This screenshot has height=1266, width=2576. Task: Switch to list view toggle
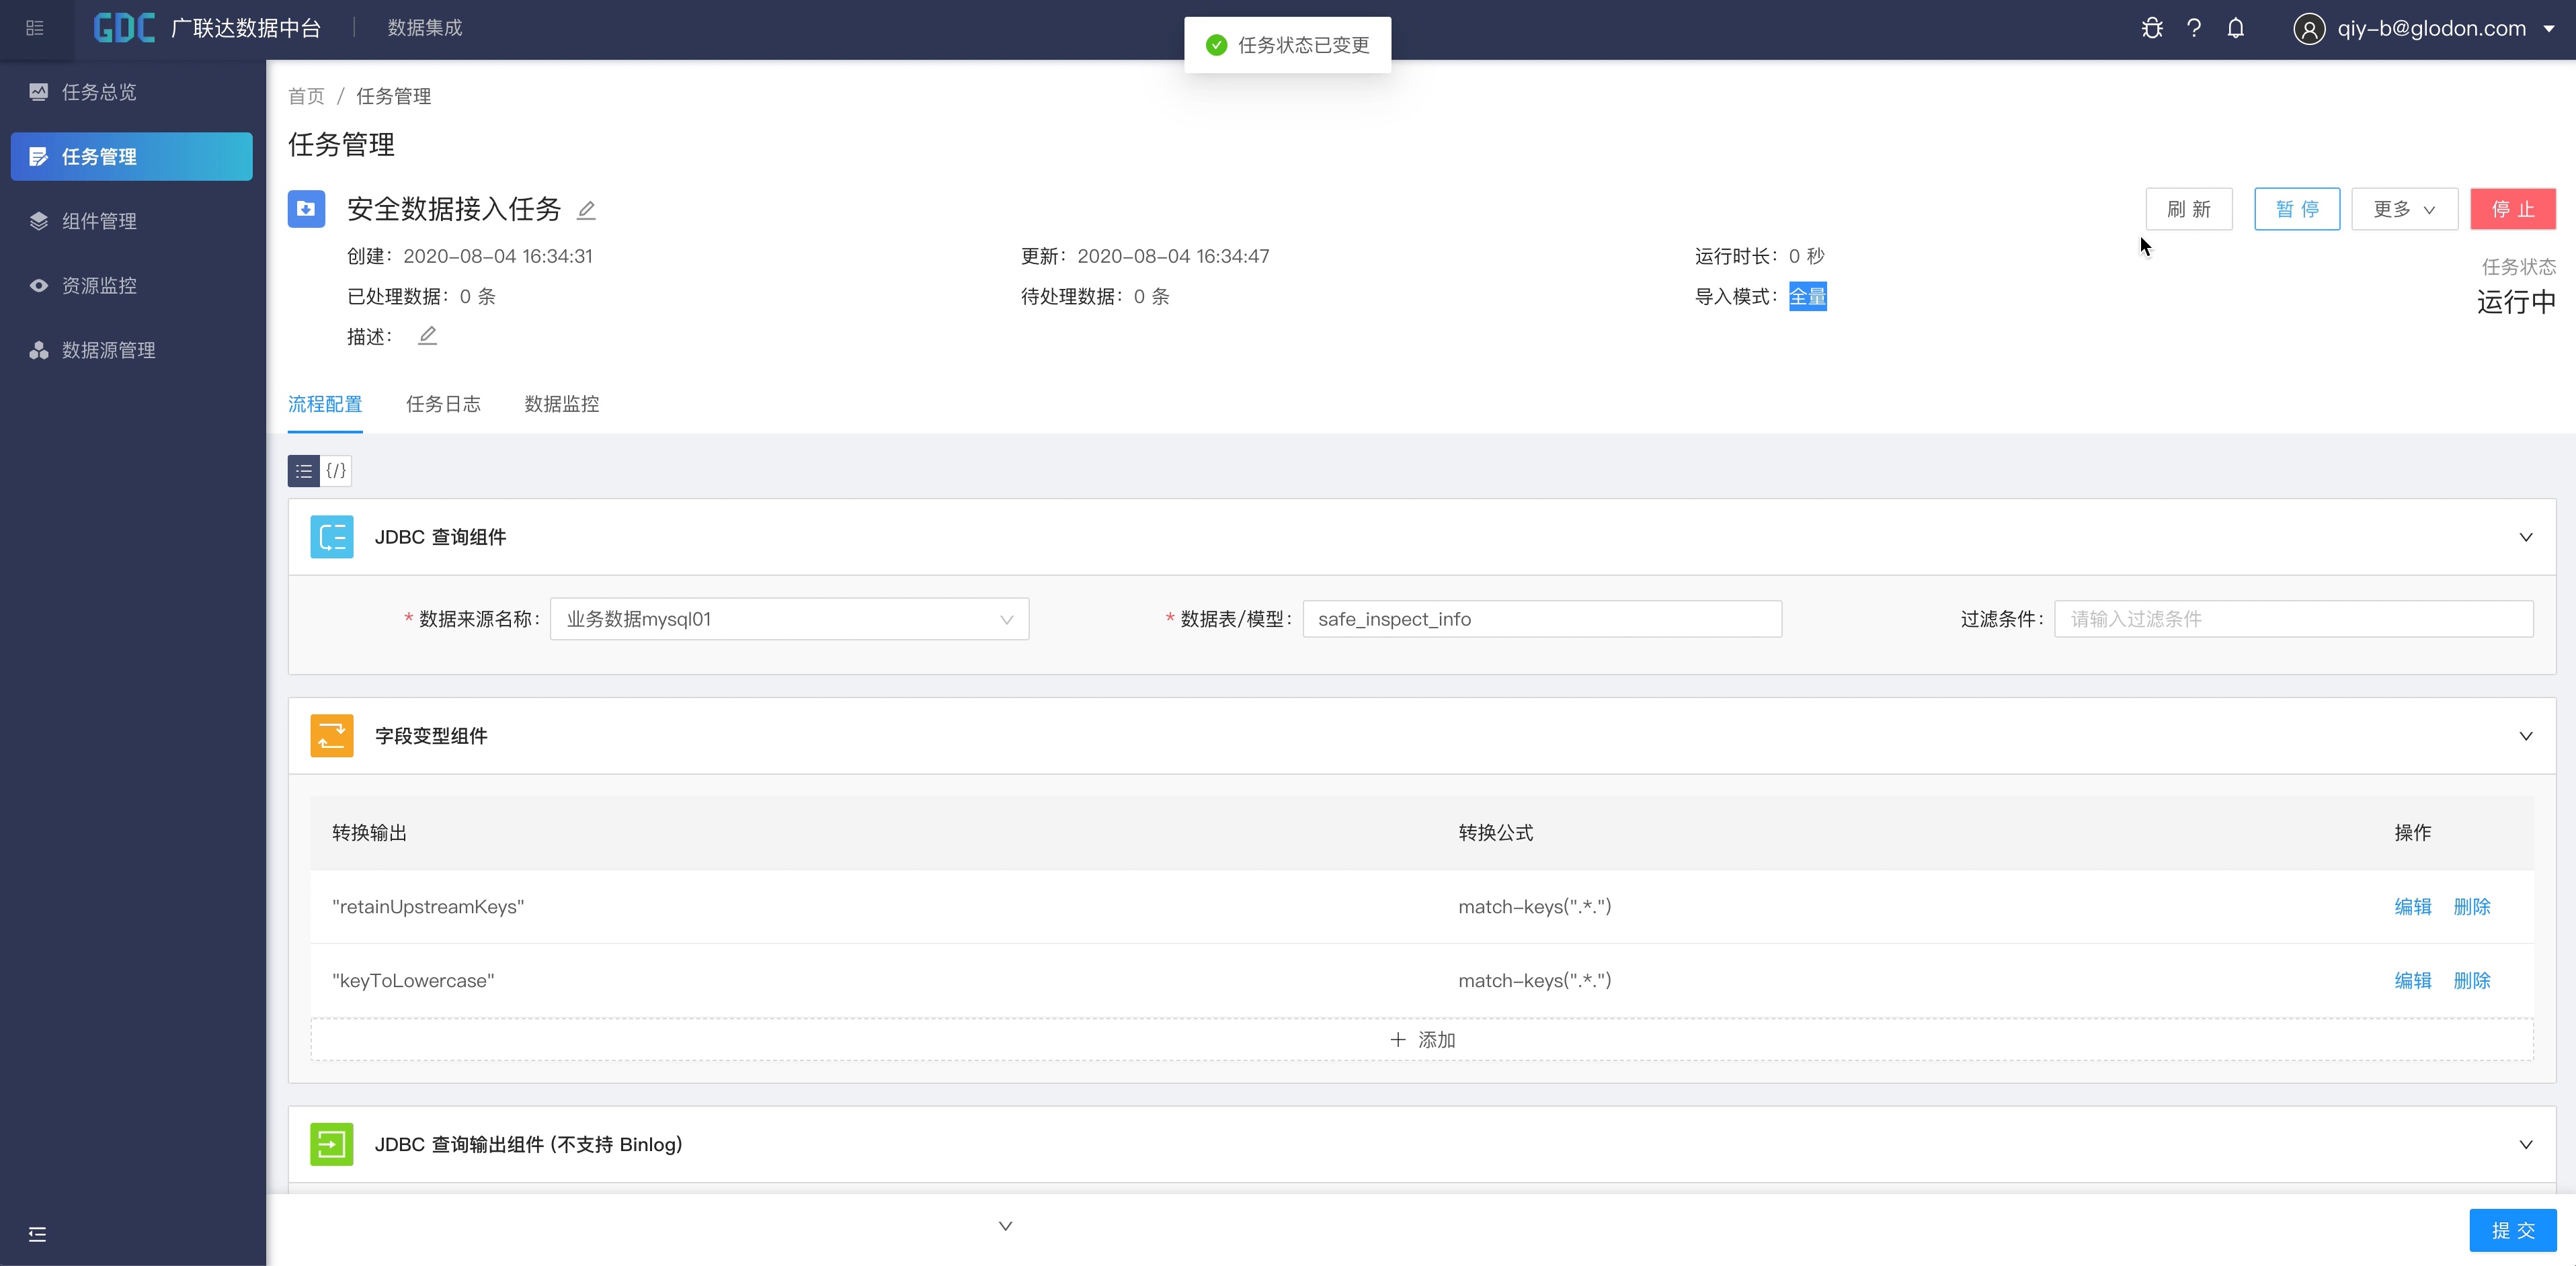(304, 471)
